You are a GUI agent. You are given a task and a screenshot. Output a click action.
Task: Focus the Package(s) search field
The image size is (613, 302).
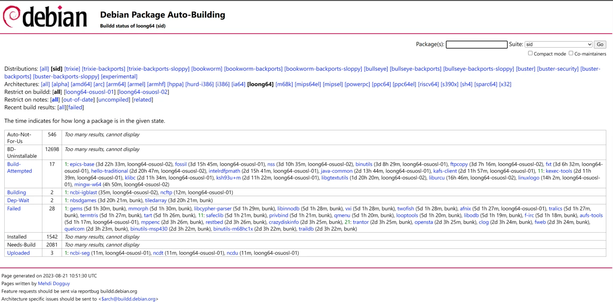476,45
